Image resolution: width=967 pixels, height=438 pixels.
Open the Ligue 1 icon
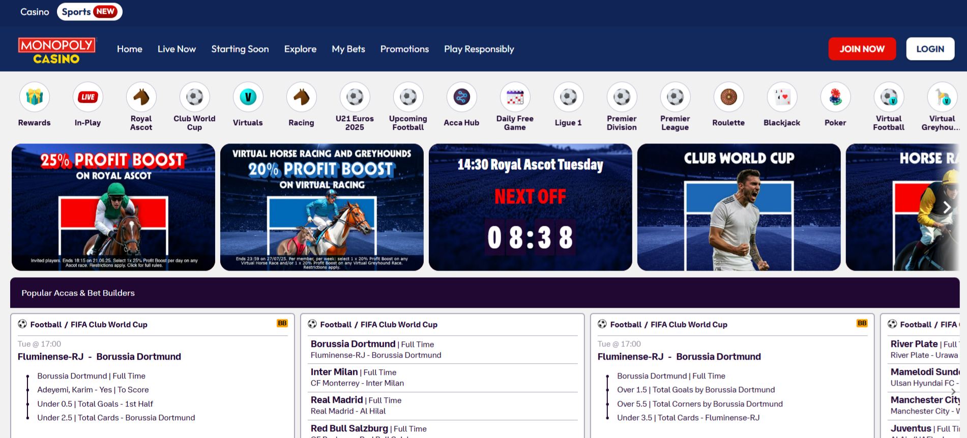point(569,97)
